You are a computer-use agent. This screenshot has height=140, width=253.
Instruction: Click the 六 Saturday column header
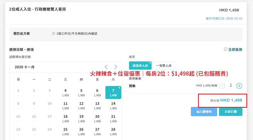pyautogui.click(x=113, y=79)
